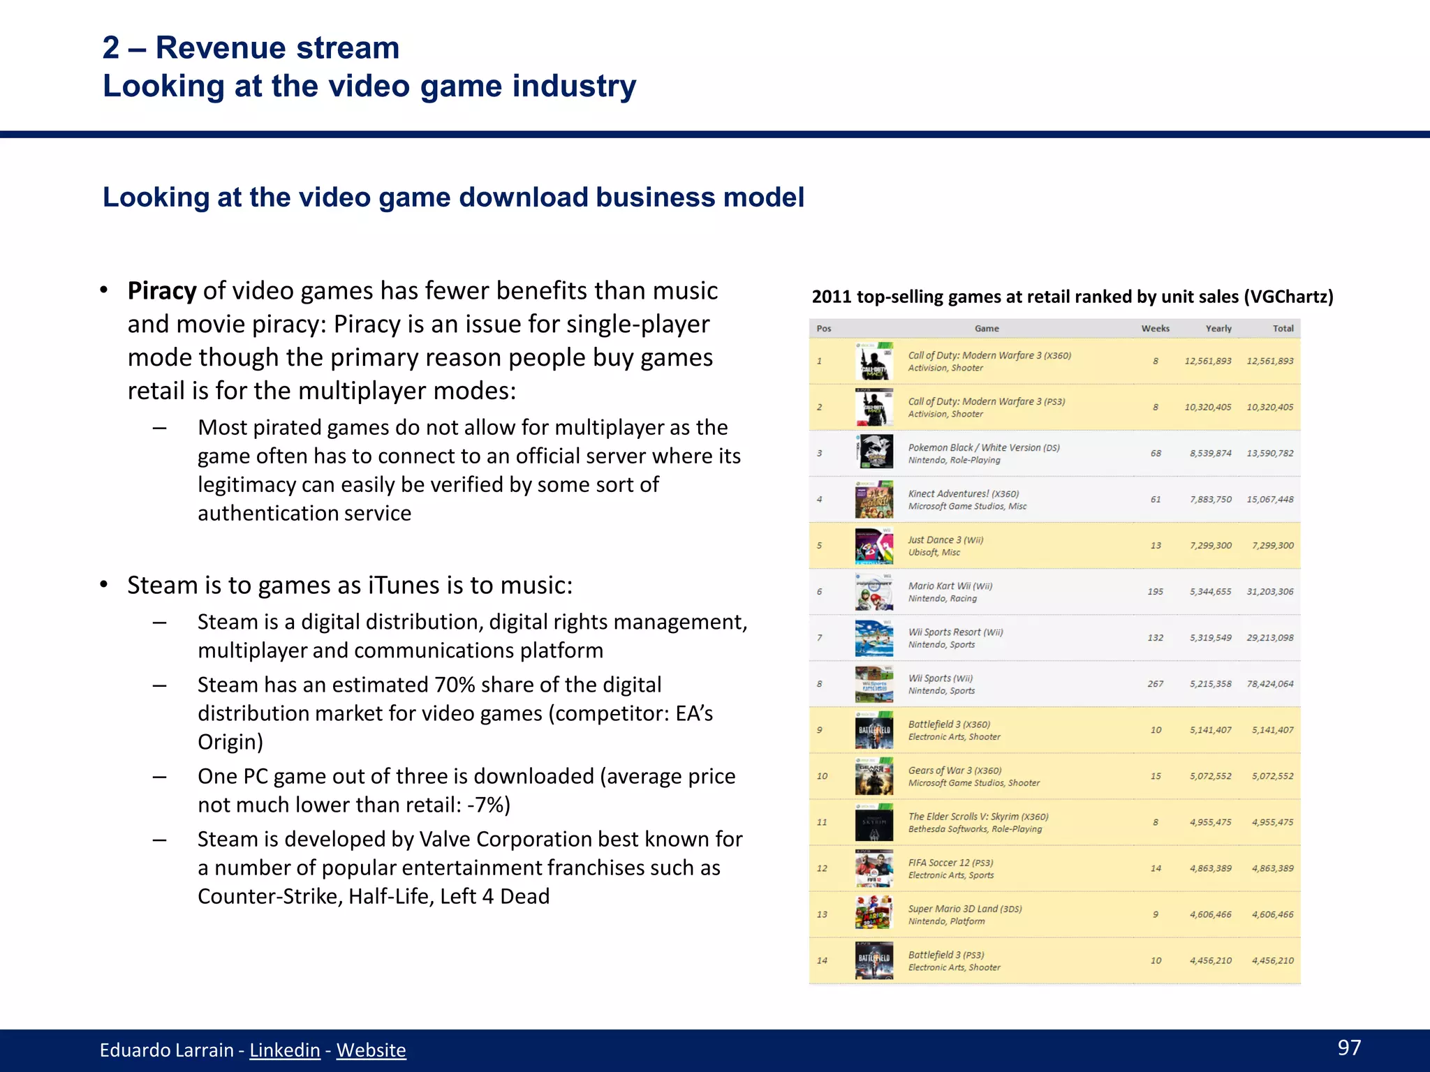Select title Pokemon Black / White Version (DS)
This screenshot has height=1072, width=1430.
(x=984, y=447)
